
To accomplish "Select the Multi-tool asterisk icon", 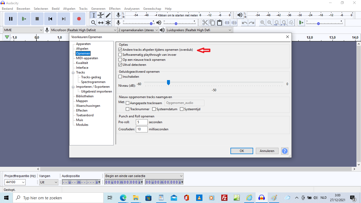I will [x=108, y=23].
